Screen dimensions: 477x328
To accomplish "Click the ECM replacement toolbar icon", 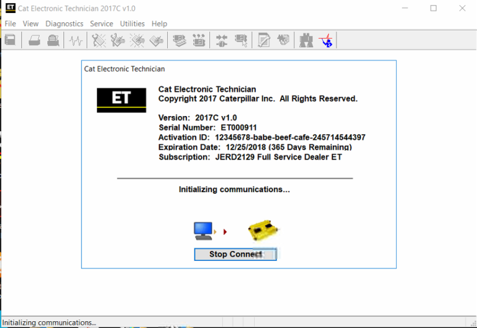I will point(283,40).
